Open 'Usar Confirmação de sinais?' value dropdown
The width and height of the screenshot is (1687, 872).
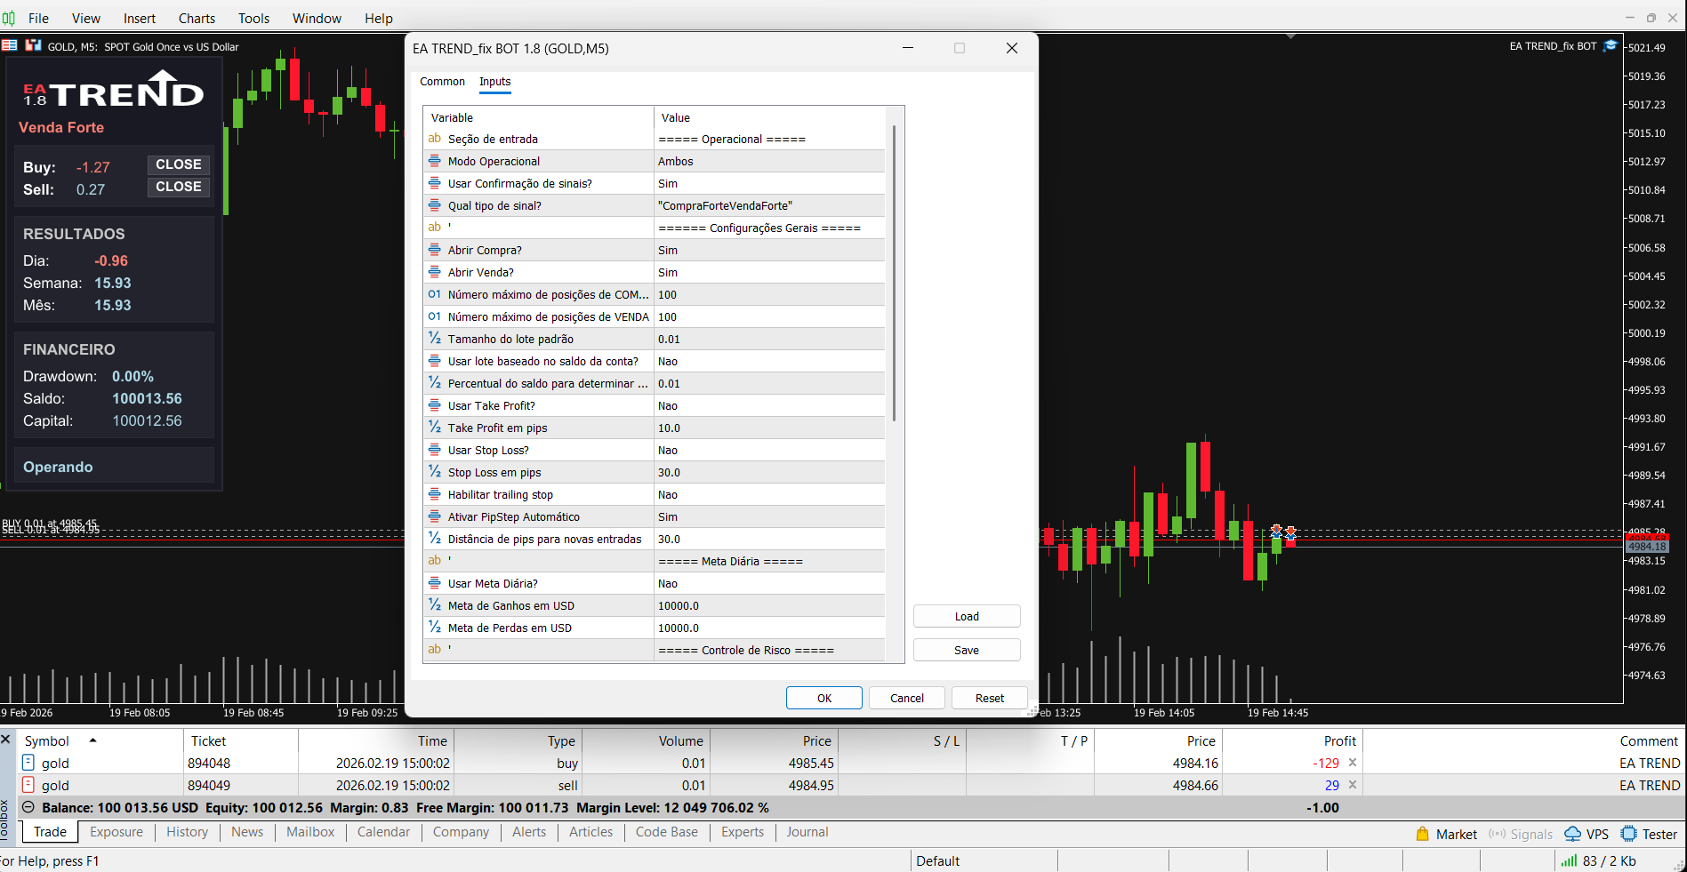769,183
